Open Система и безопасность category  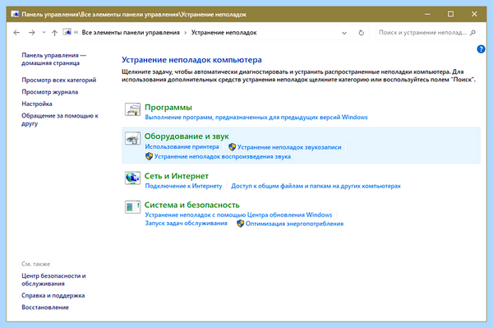[x=191, y=205]
